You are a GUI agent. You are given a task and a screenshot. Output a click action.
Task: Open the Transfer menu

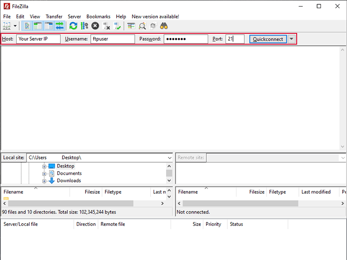pos(54,16)
